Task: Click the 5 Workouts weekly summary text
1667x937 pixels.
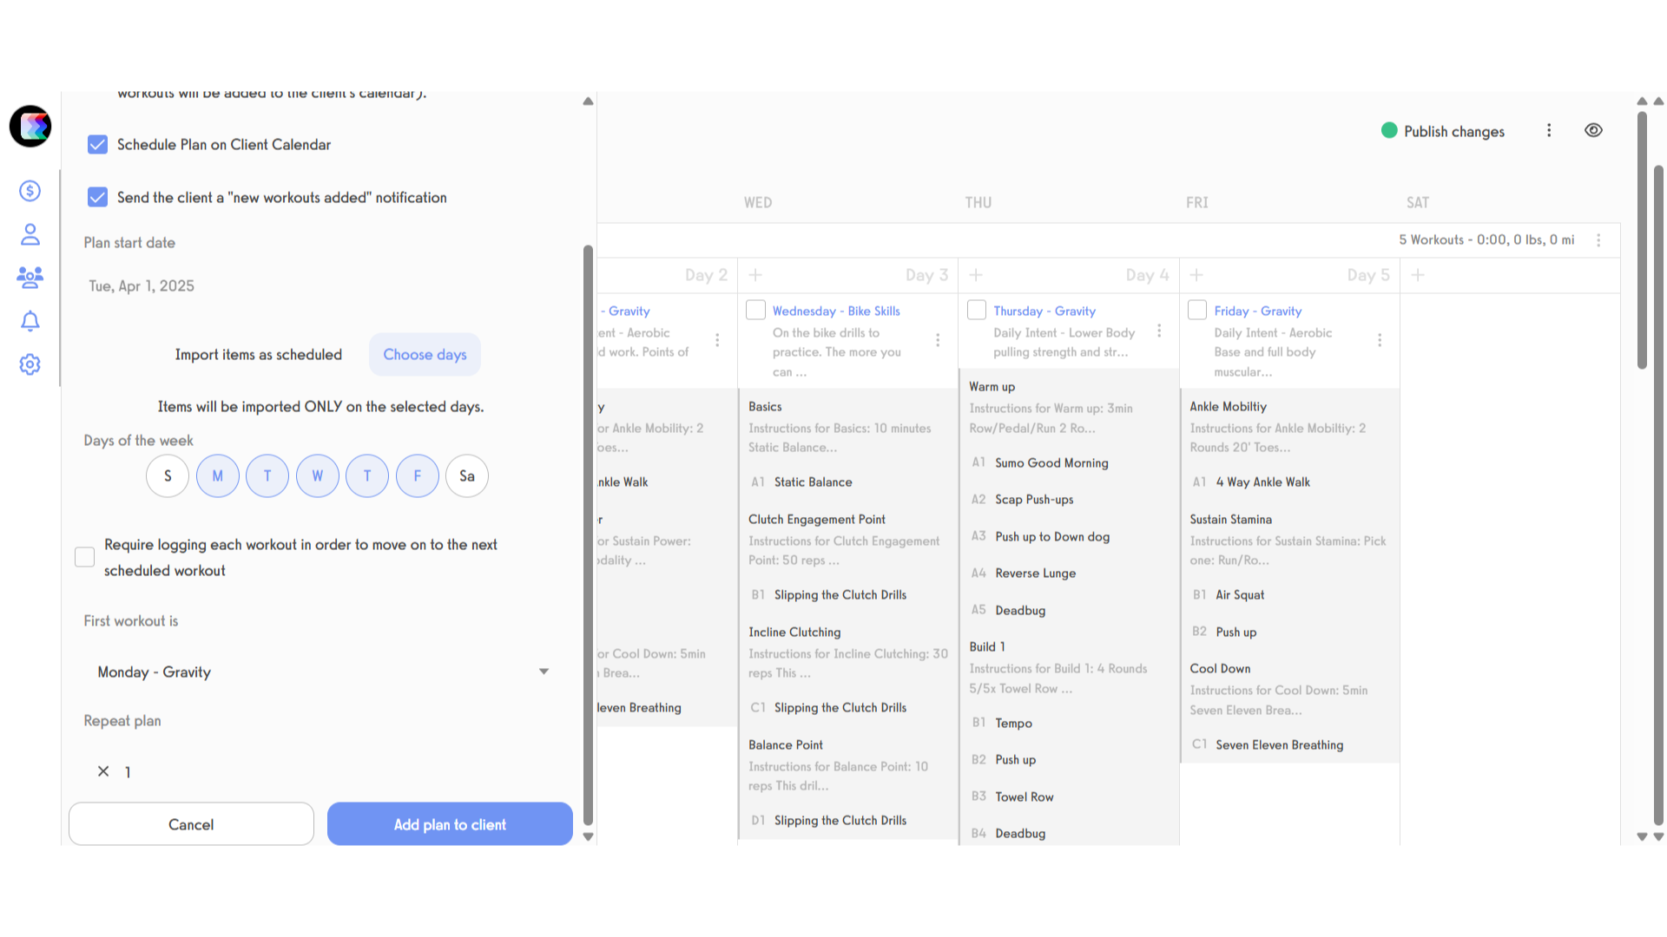Action: point(1486,240)
